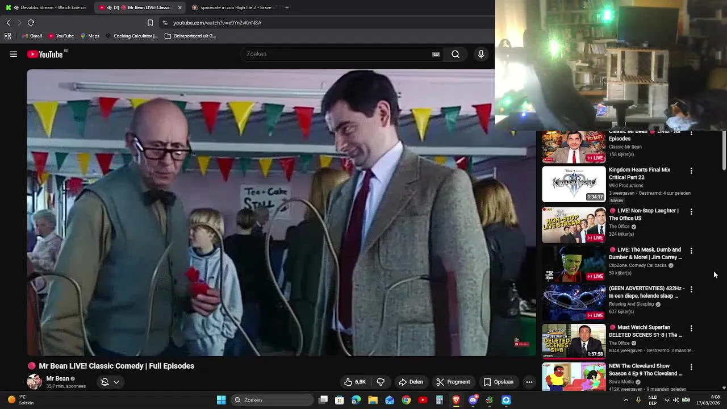Screen dimensions: 727x409
Task: Click the Opslaan save button
Action: click(498, 382)
